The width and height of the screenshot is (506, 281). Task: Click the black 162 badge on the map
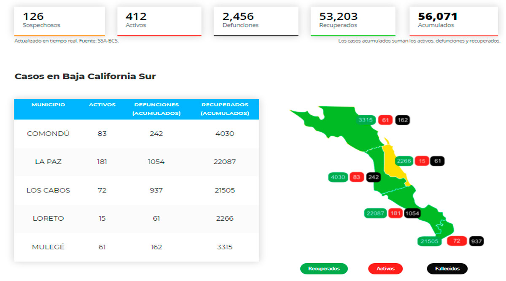pos(403,120)
